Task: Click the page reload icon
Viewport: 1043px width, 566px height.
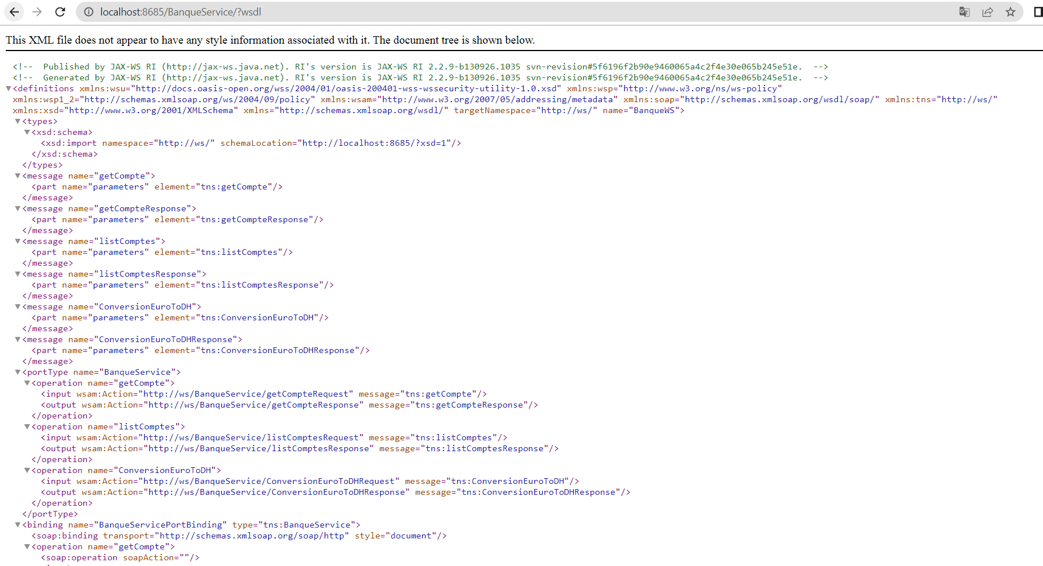Action: point(60,11)
